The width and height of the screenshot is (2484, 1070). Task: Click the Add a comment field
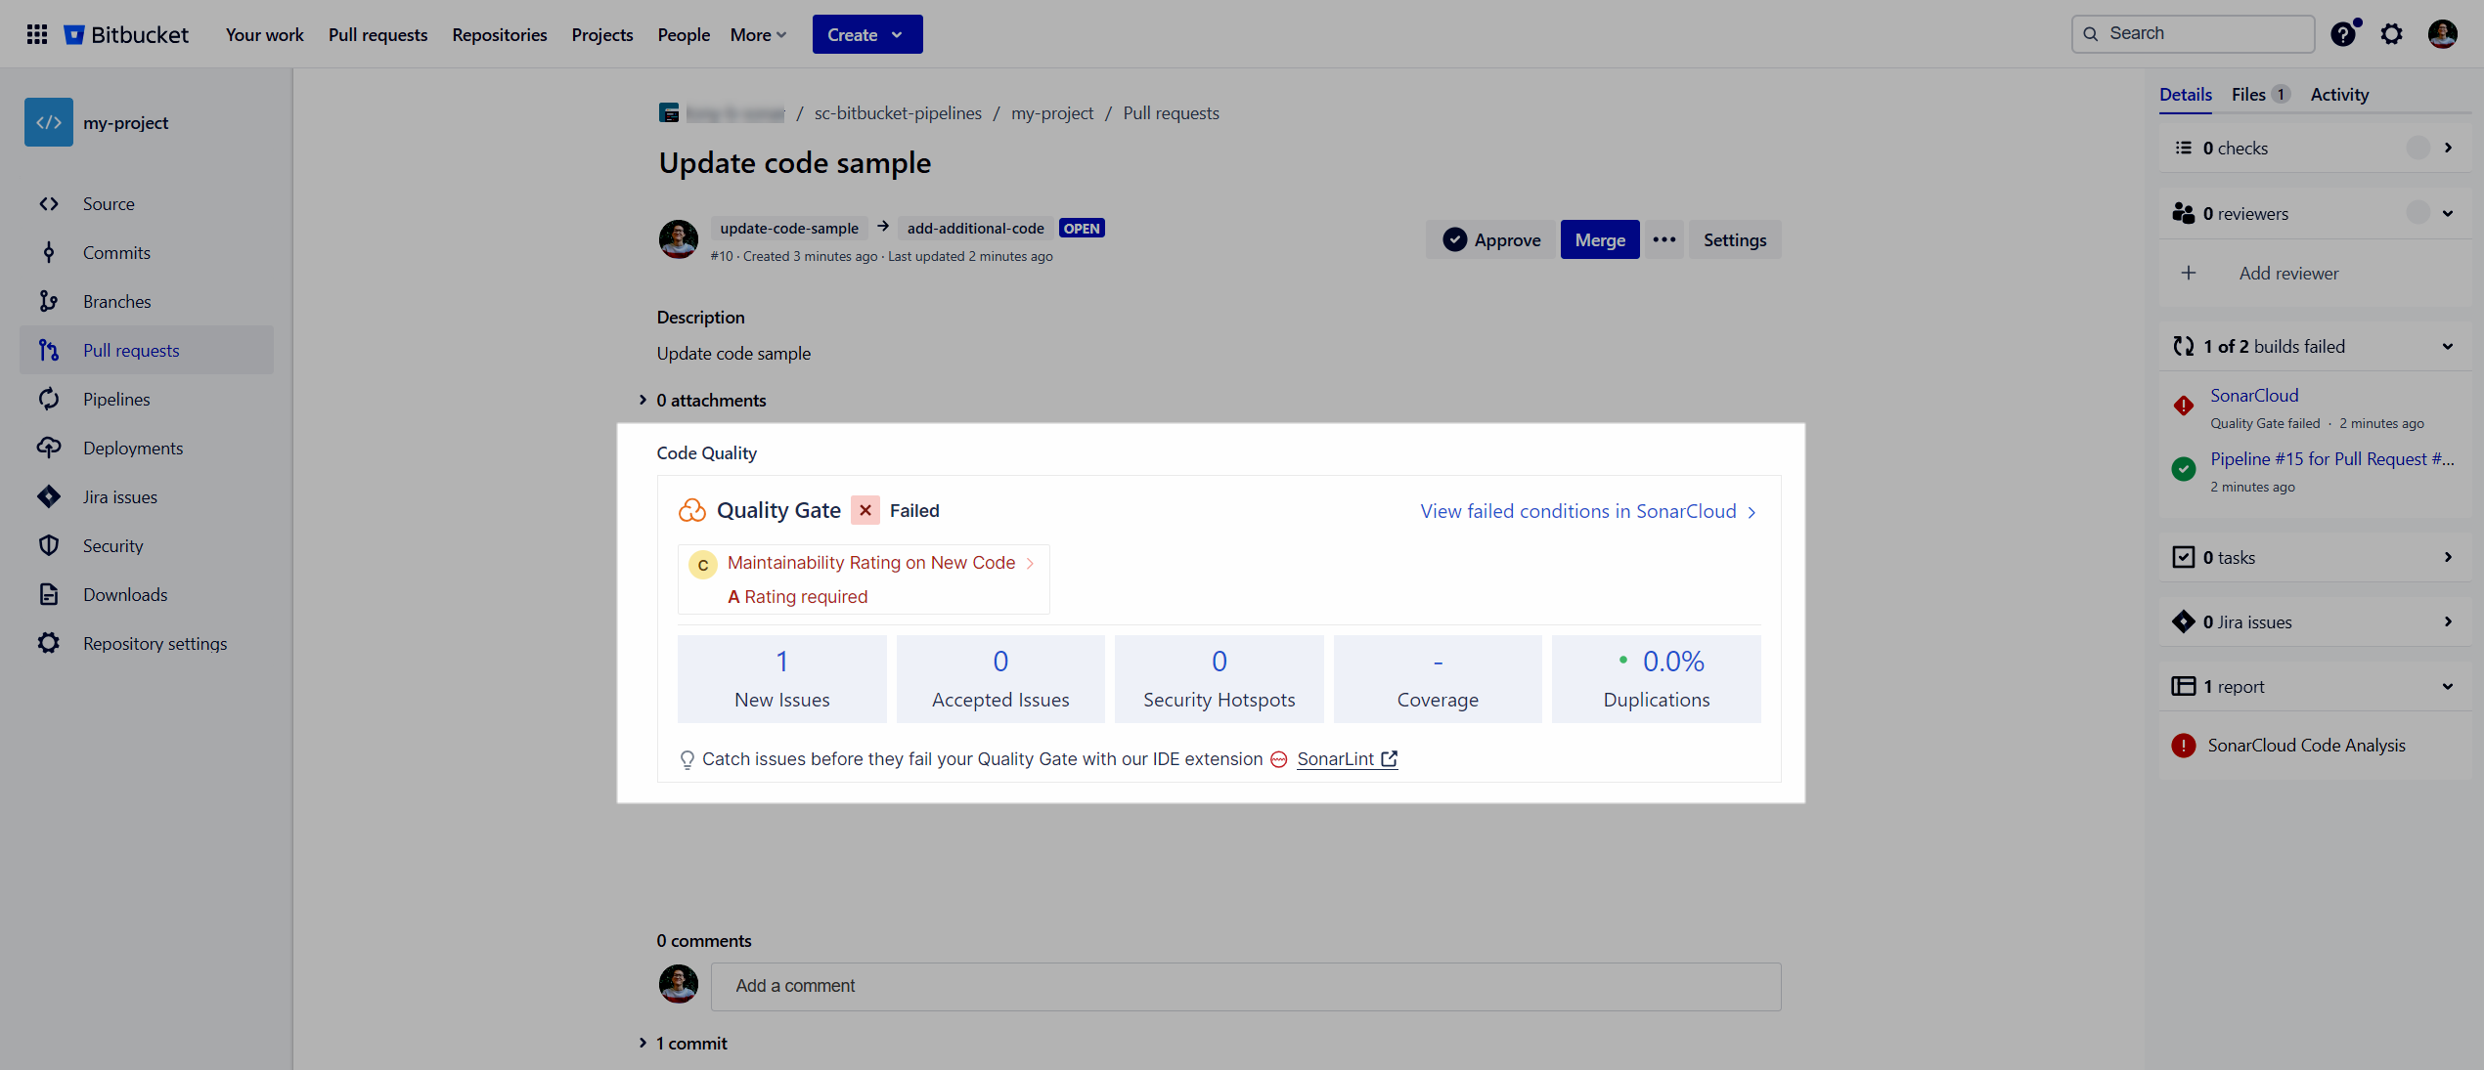[x=1246, y=986]
